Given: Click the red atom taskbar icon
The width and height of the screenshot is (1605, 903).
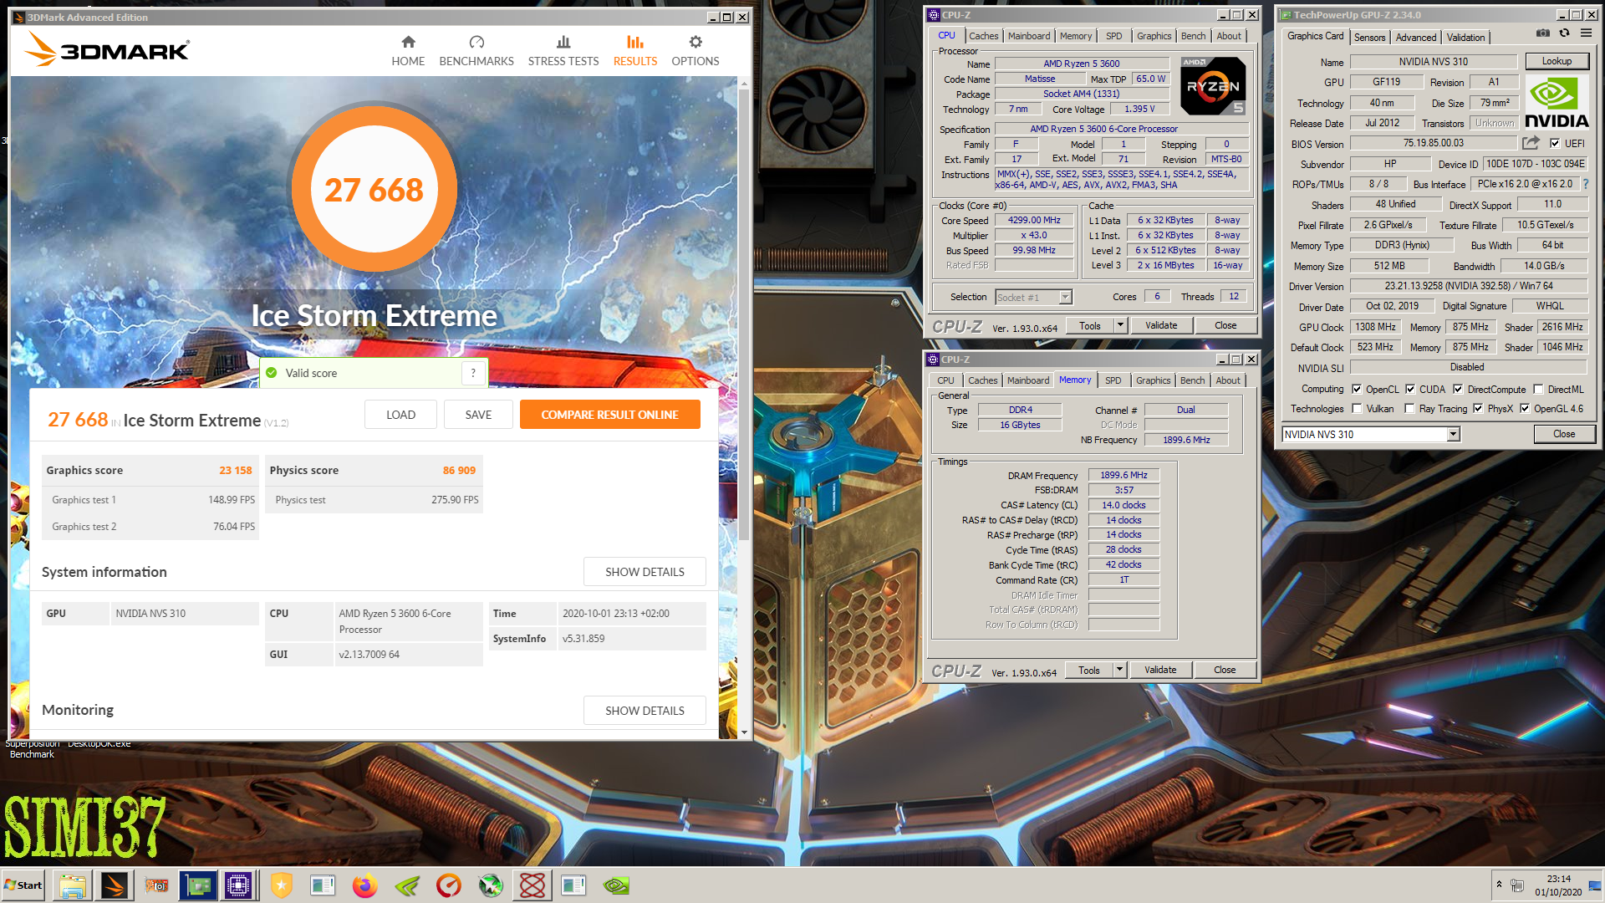Looking at the screenshot, I should pyautogui.click(x=532, y=885).
